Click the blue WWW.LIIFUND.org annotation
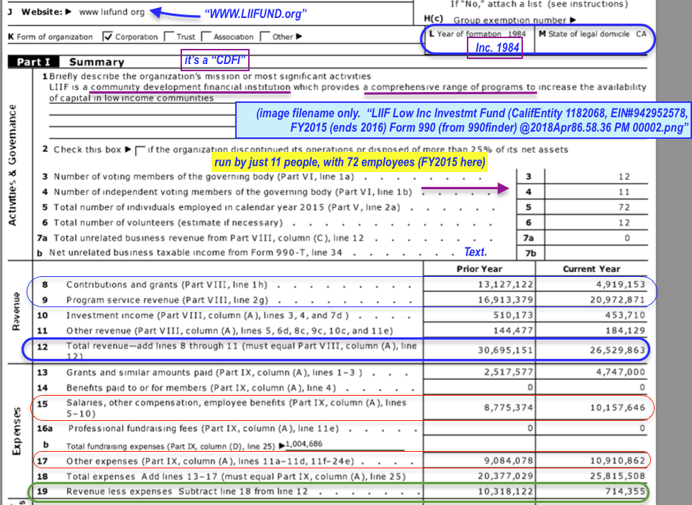The height and width of the screenshot is (505, 692). 255,14
